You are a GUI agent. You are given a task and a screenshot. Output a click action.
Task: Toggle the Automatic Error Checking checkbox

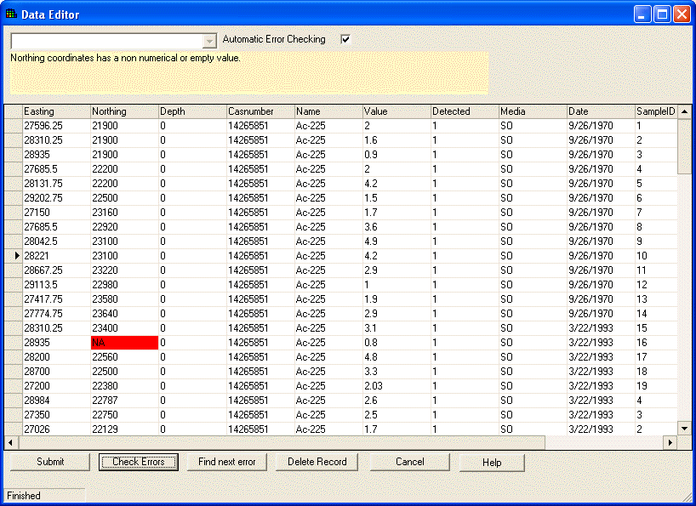(345, 39)
